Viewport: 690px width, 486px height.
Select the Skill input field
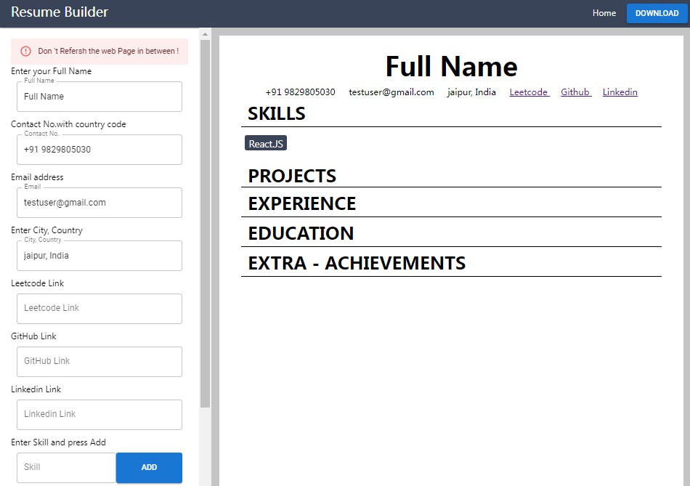click(x=65, y=467)
